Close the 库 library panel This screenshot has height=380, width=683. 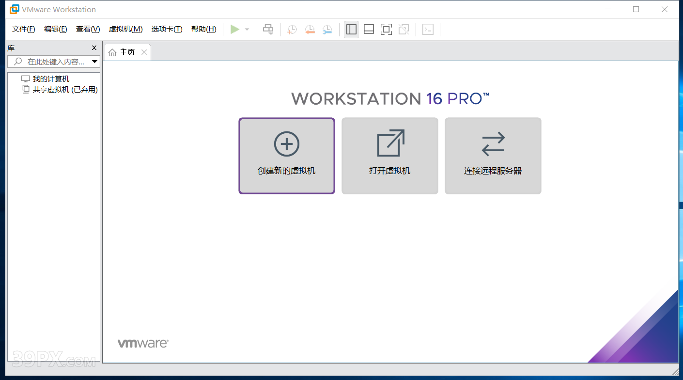click(x=94, y=48)
